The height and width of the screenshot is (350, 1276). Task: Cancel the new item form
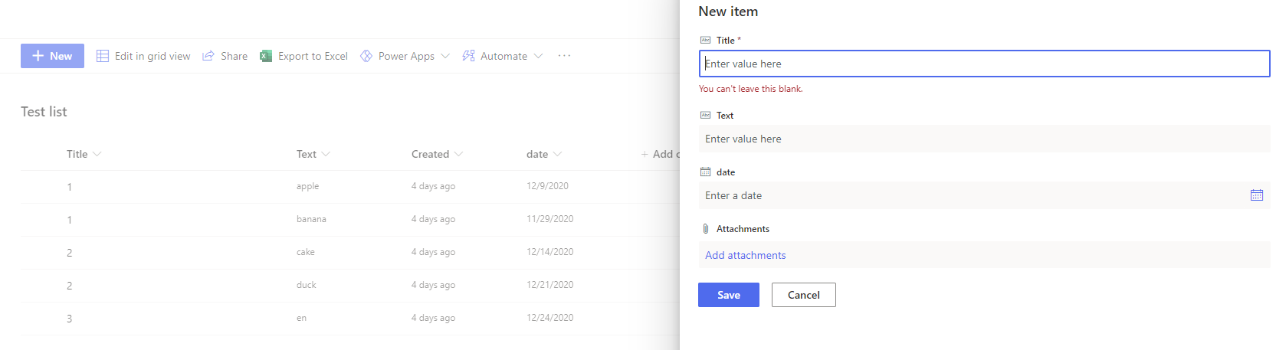pyautogui.click(x=803, y=295)
